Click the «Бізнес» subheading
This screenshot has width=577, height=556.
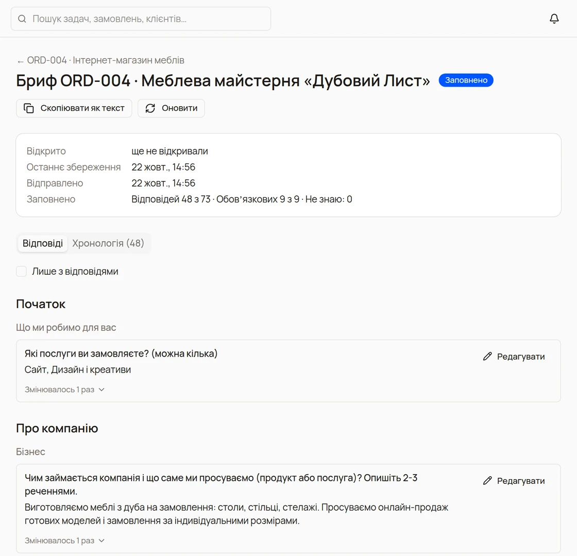tap(30, 452)
